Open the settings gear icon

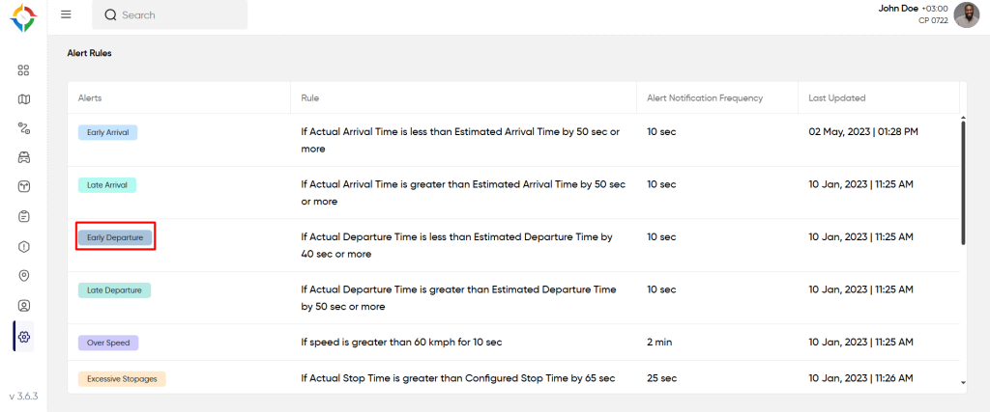pos(24,336)
